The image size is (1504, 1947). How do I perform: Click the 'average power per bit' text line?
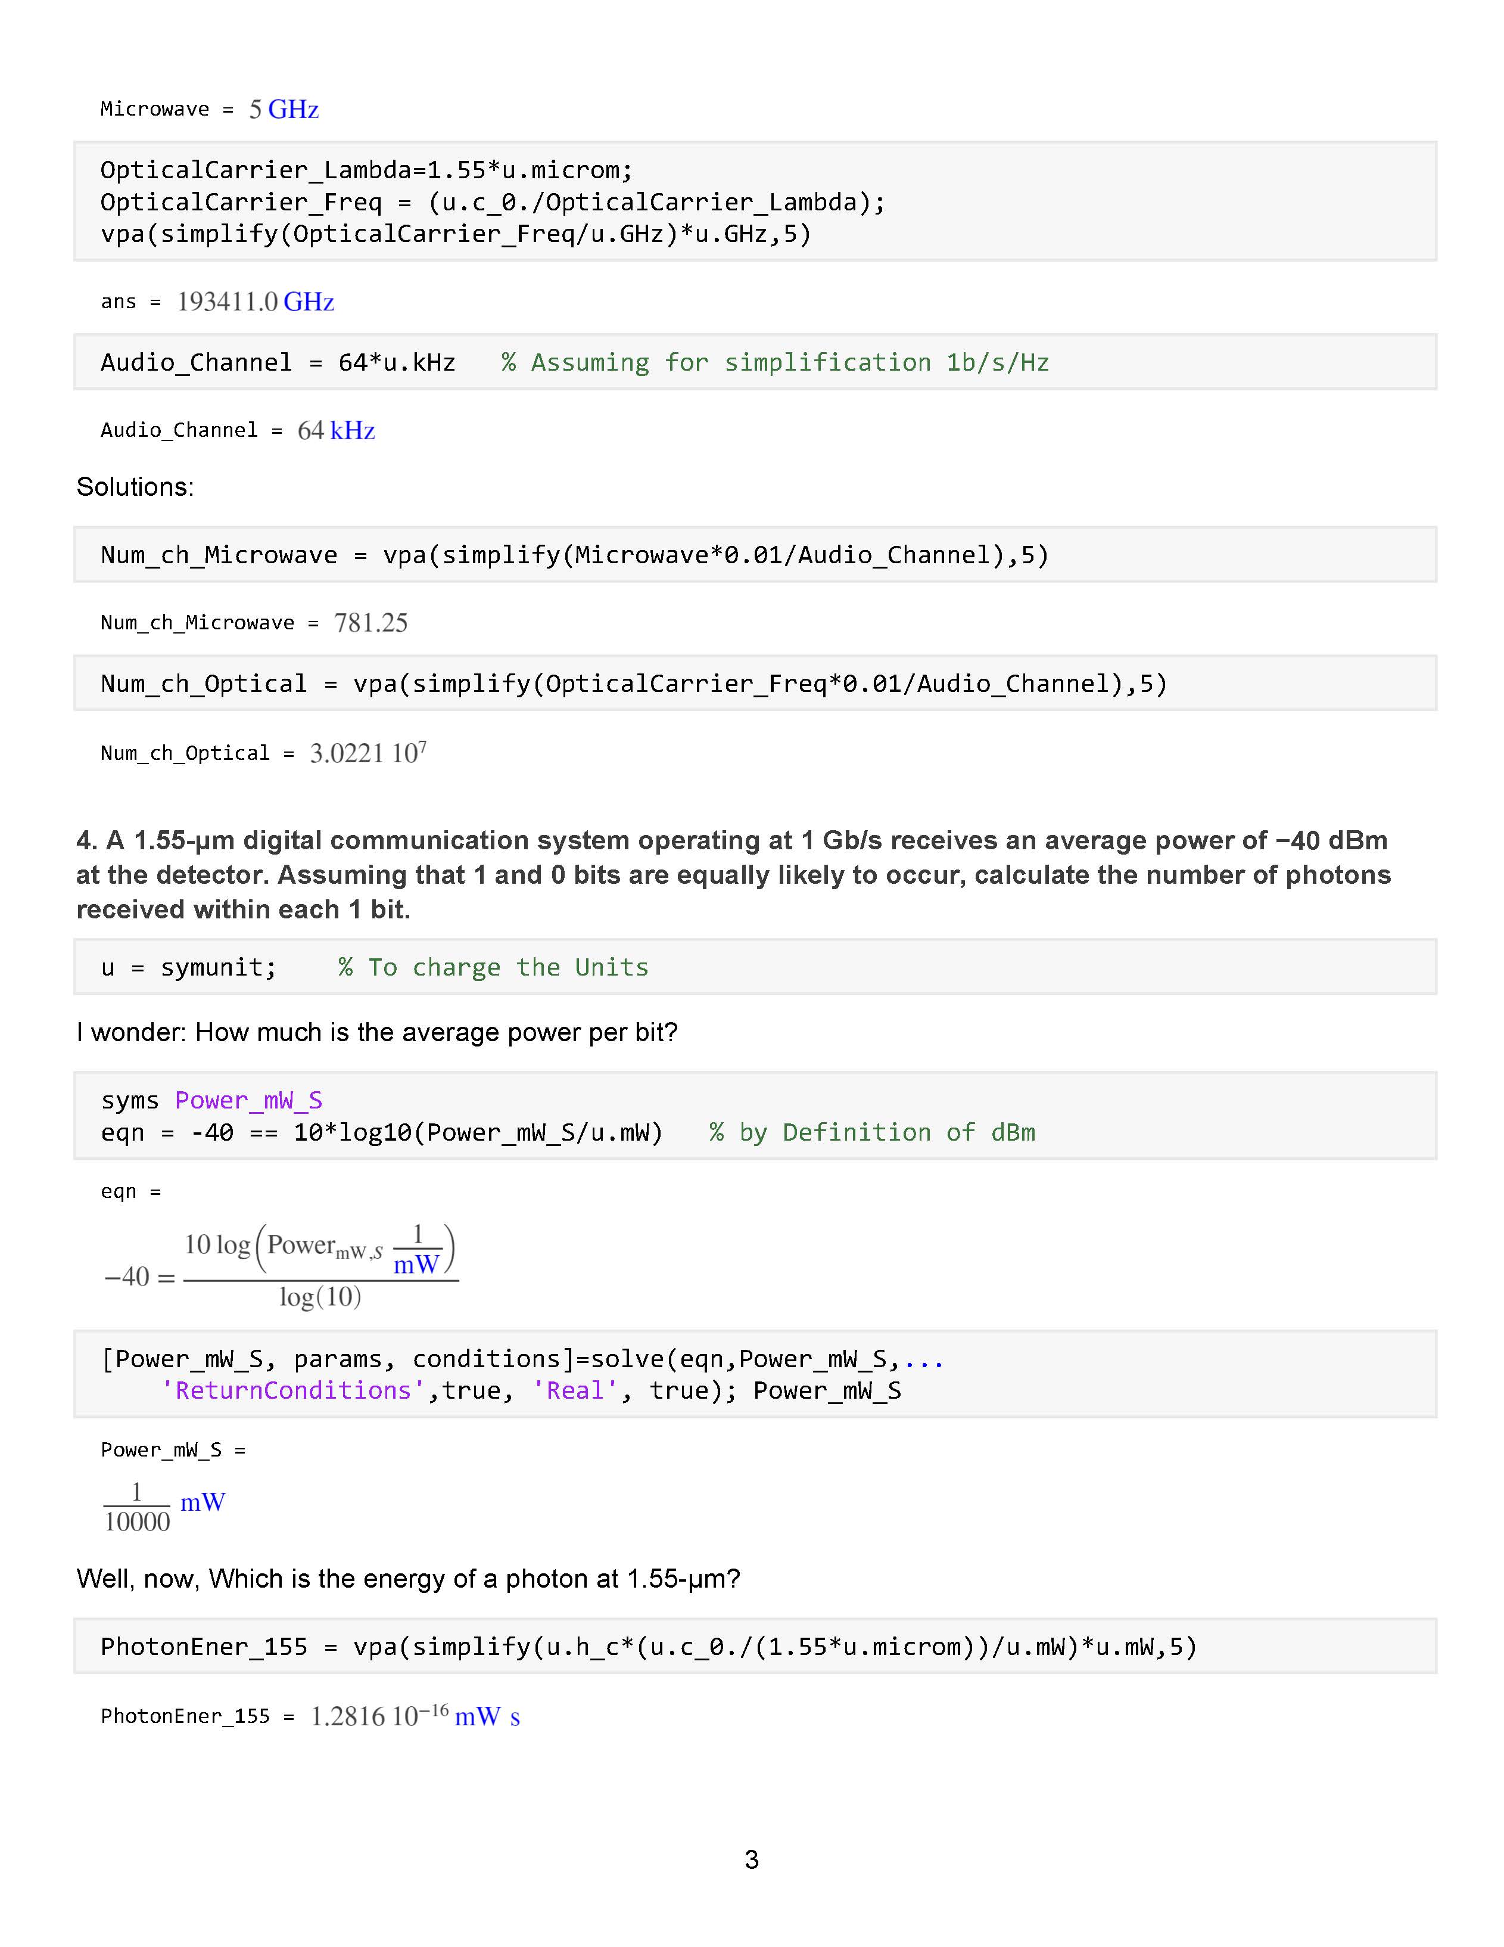point(377,1032)
